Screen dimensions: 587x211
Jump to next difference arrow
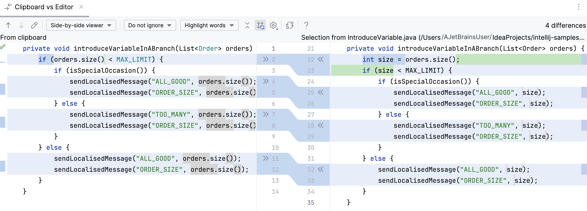(21, 25)
